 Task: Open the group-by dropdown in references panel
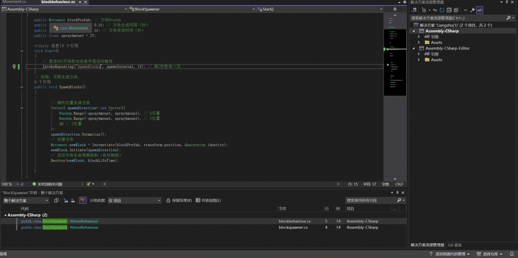(135, 200)
